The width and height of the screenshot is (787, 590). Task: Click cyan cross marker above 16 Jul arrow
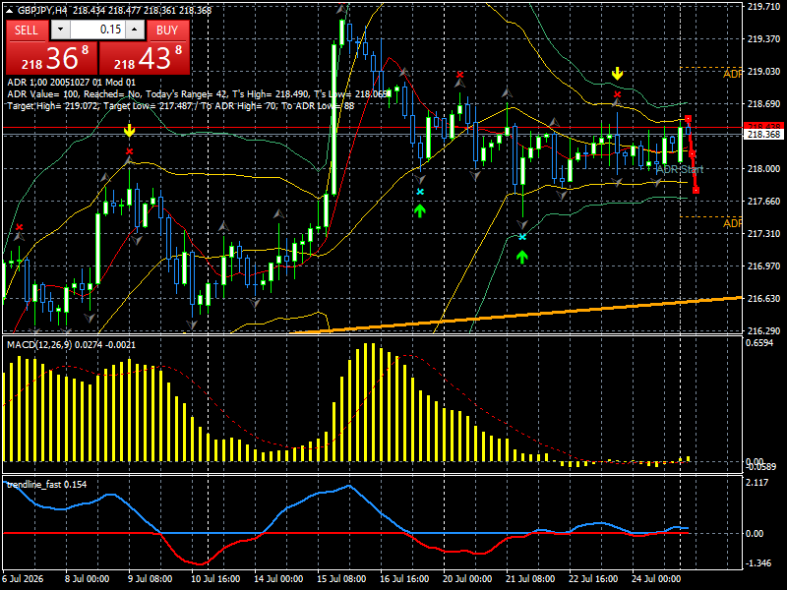point(420,192)
